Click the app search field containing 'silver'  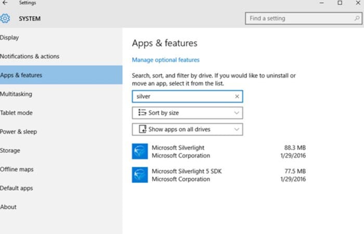(x=187, y=96)
